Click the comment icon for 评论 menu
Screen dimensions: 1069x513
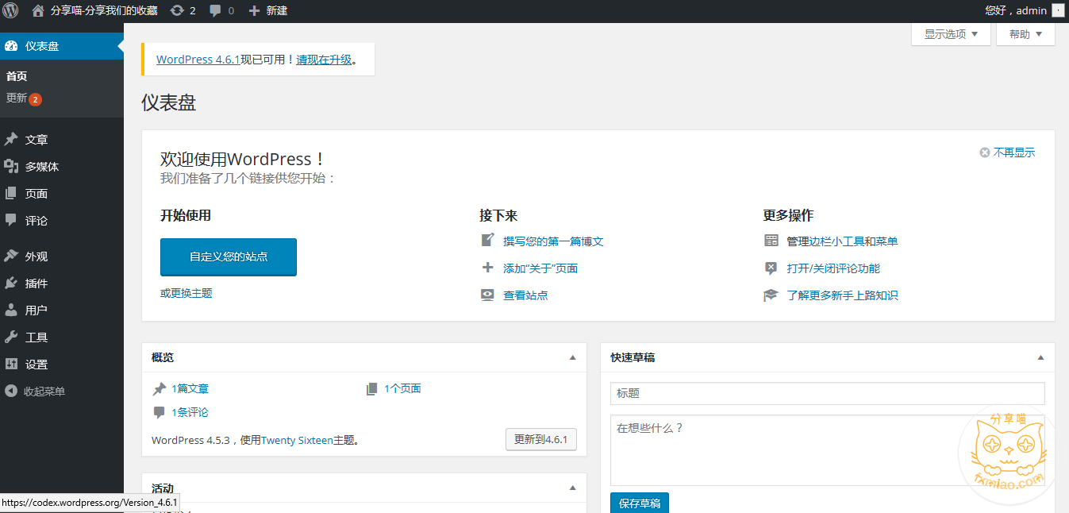(11, 220)
